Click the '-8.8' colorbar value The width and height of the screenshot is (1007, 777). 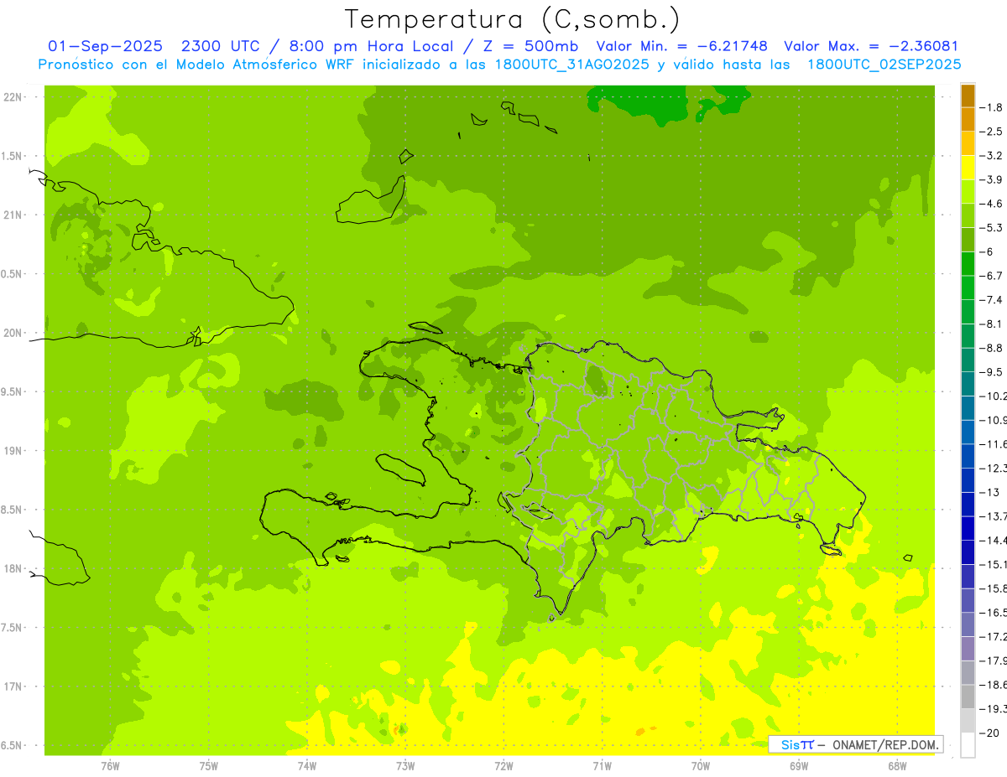tap(992, 348)
